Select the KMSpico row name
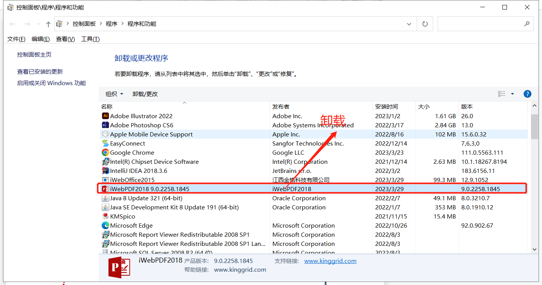542x285 pixels. coord(123,216)
